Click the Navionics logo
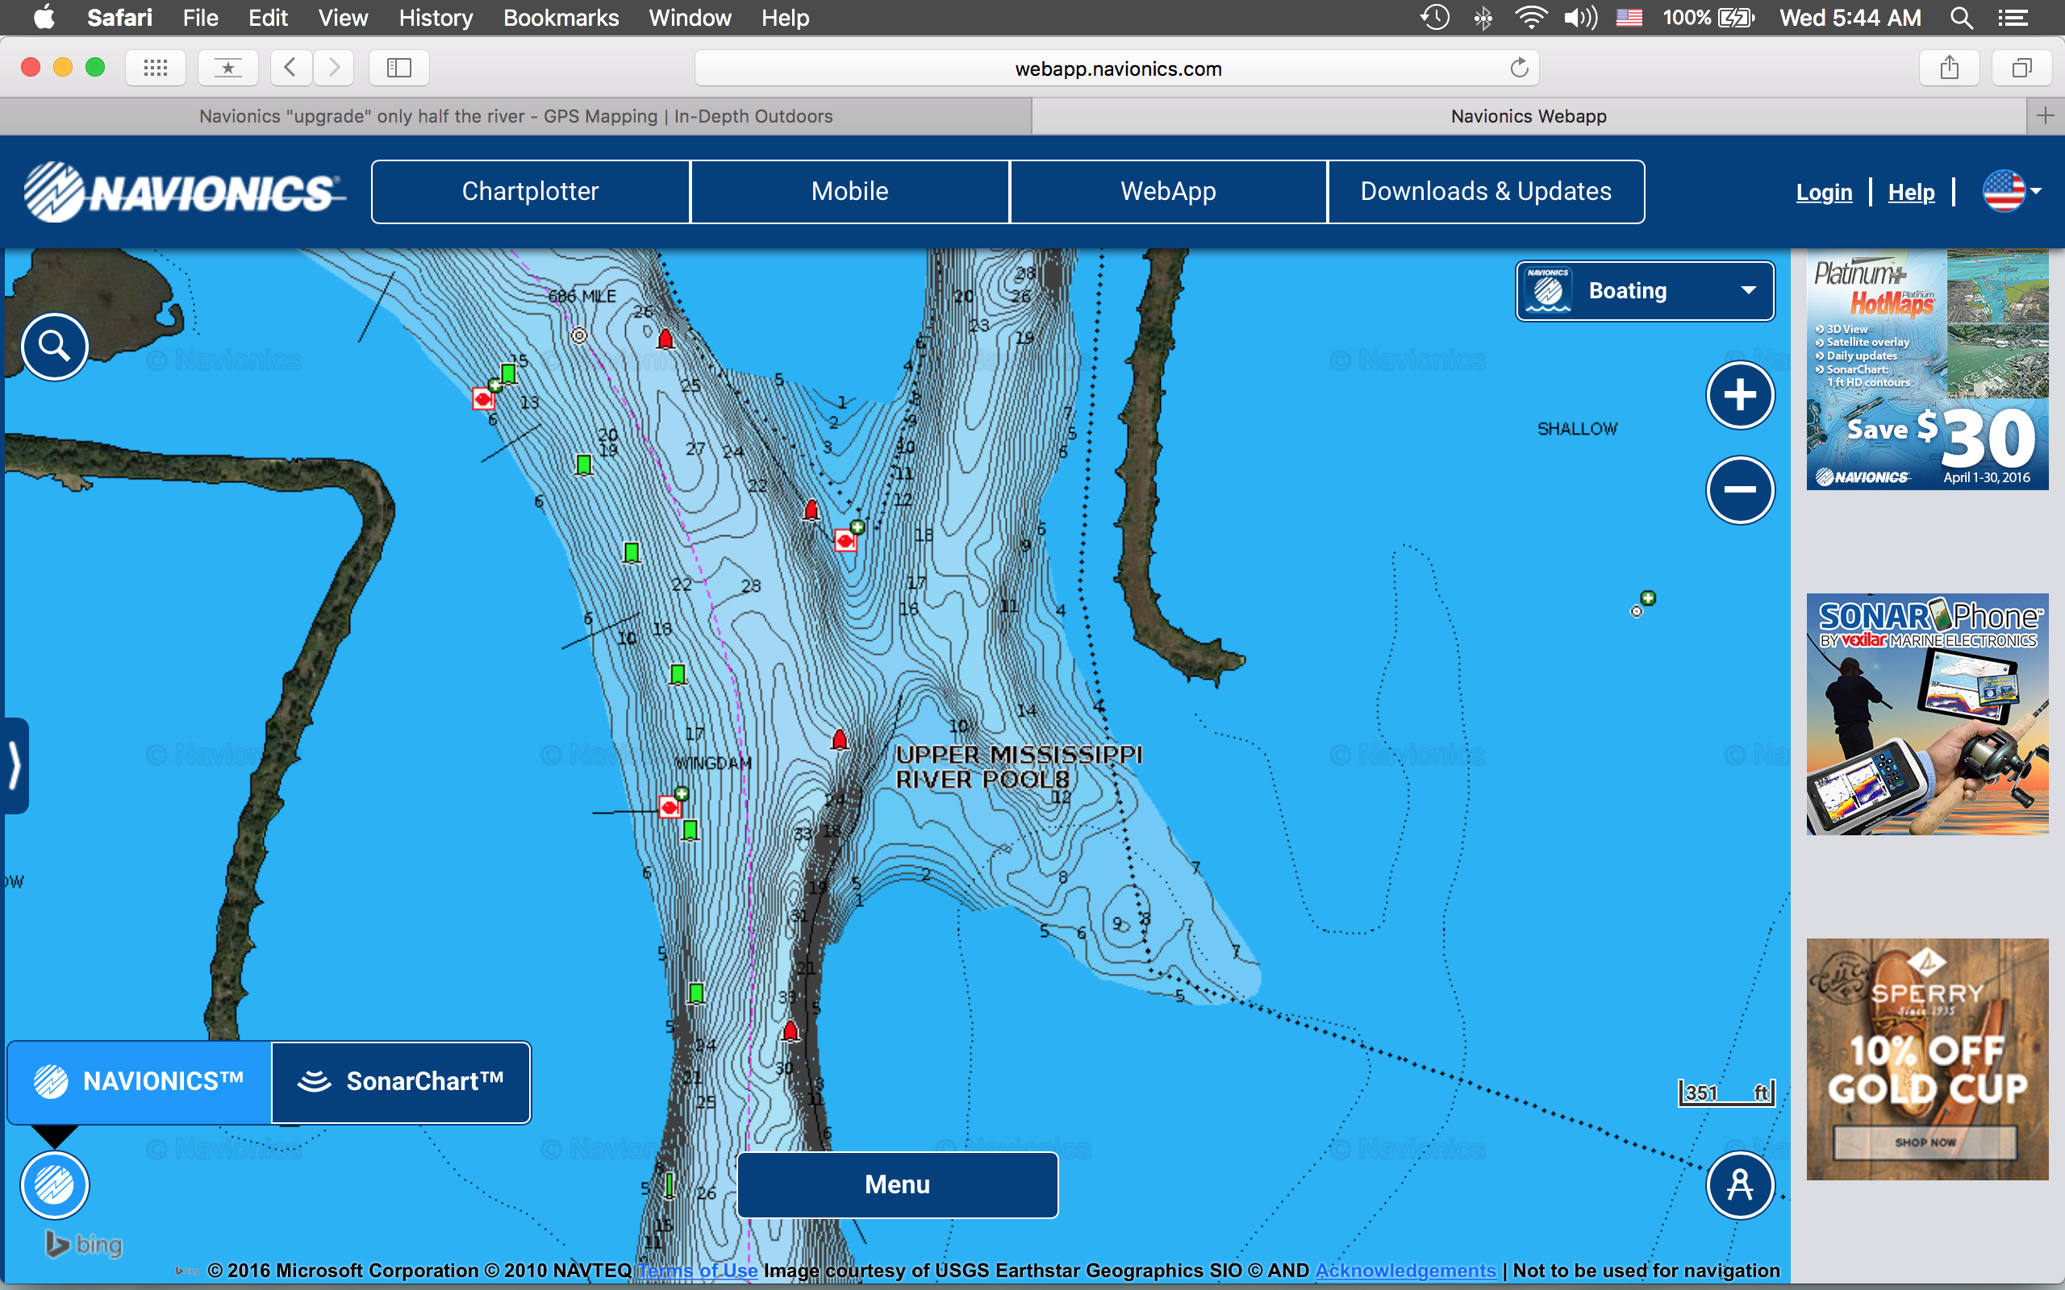 (x=184, y=191)
